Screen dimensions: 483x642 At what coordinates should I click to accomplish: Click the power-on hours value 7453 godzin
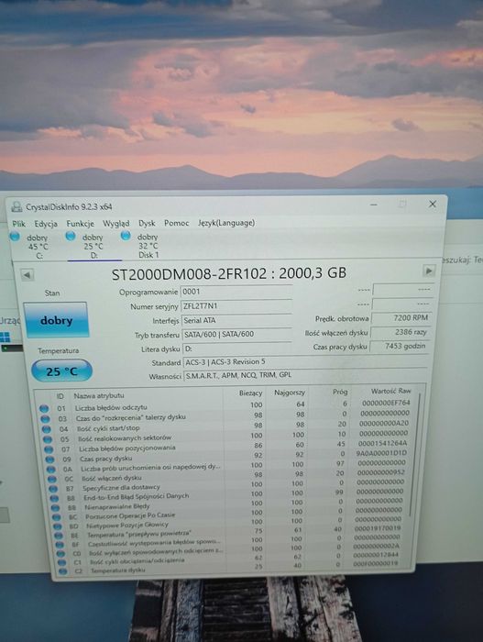(x=399, y=346)
